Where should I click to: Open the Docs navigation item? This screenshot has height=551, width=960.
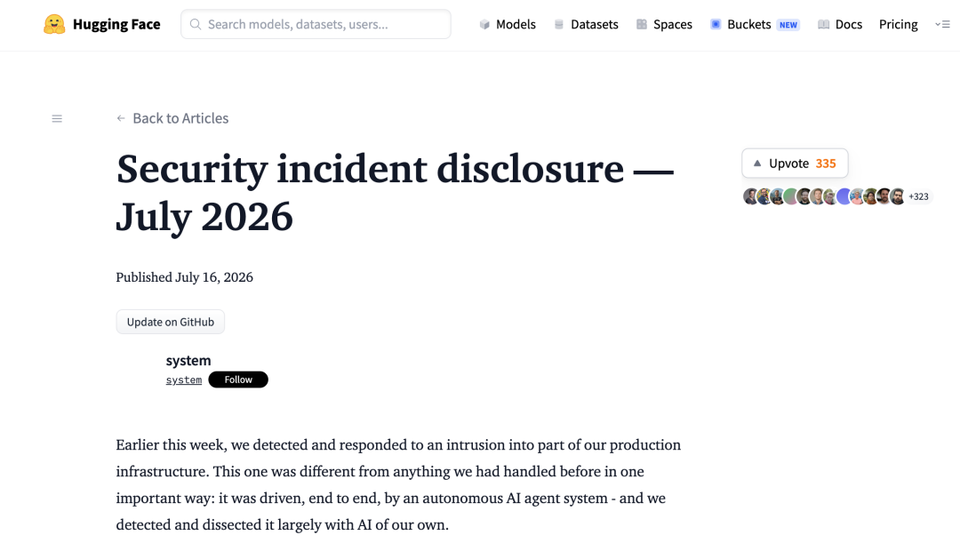coord(840,25)
